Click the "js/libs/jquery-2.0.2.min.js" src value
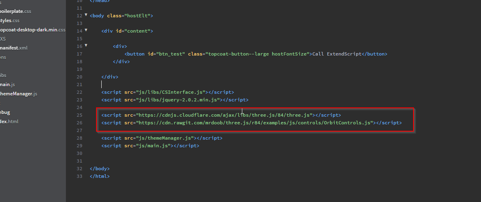 (x=178, y=100)
